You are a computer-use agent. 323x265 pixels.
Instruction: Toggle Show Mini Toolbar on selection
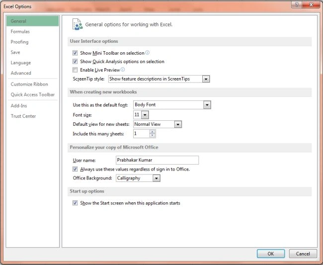[x=75, y=53]
